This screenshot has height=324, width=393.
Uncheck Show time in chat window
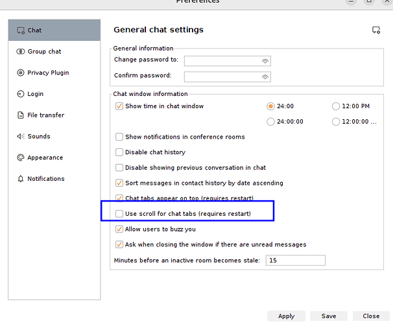click(119, 106)
